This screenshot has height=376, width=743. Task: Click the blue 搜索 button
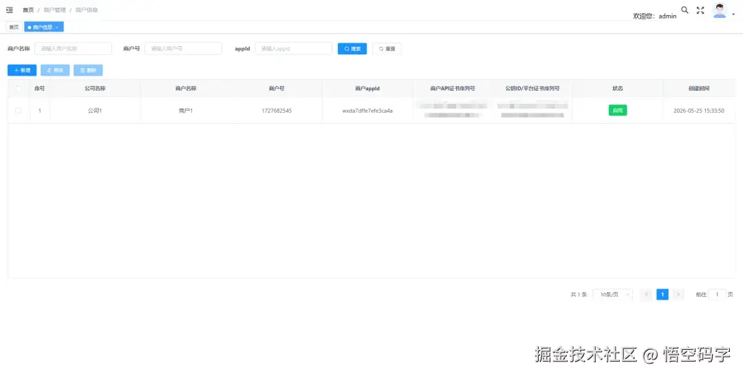pyautogui.click(x=352, y=48)
